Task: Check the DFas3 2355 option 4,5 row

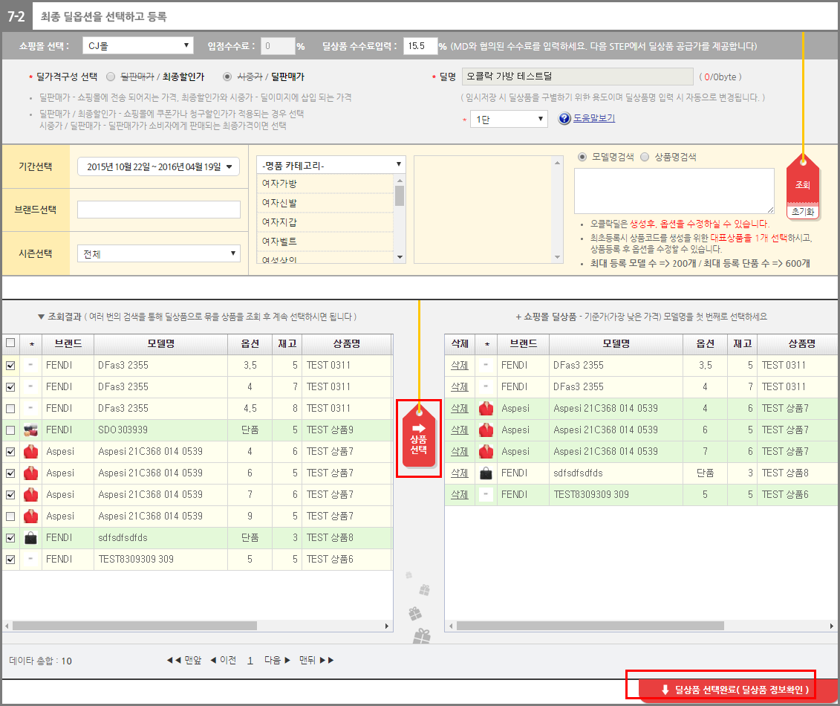Action: (x=10, y=408)
